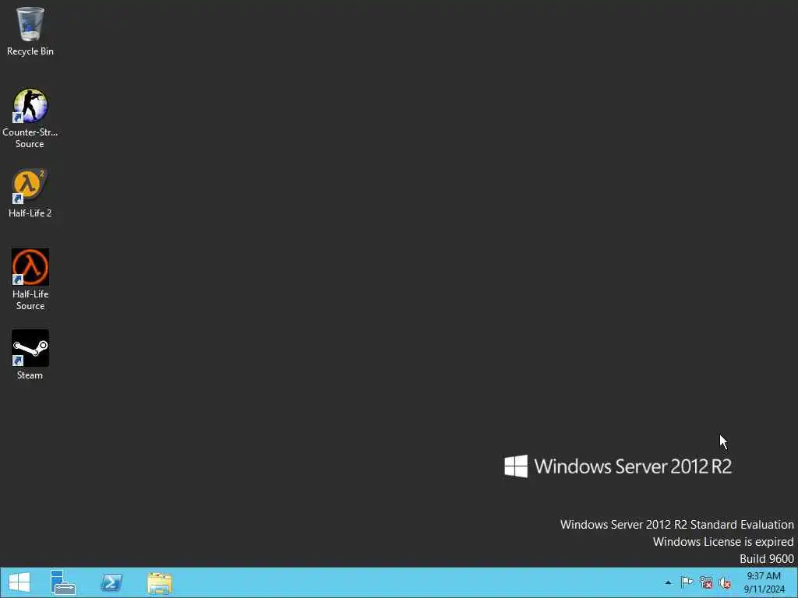The width and height of the screenshot is (798, 598).
Task: Open the clock showing 9:37 AM
Action: click(x=764, y=582)
